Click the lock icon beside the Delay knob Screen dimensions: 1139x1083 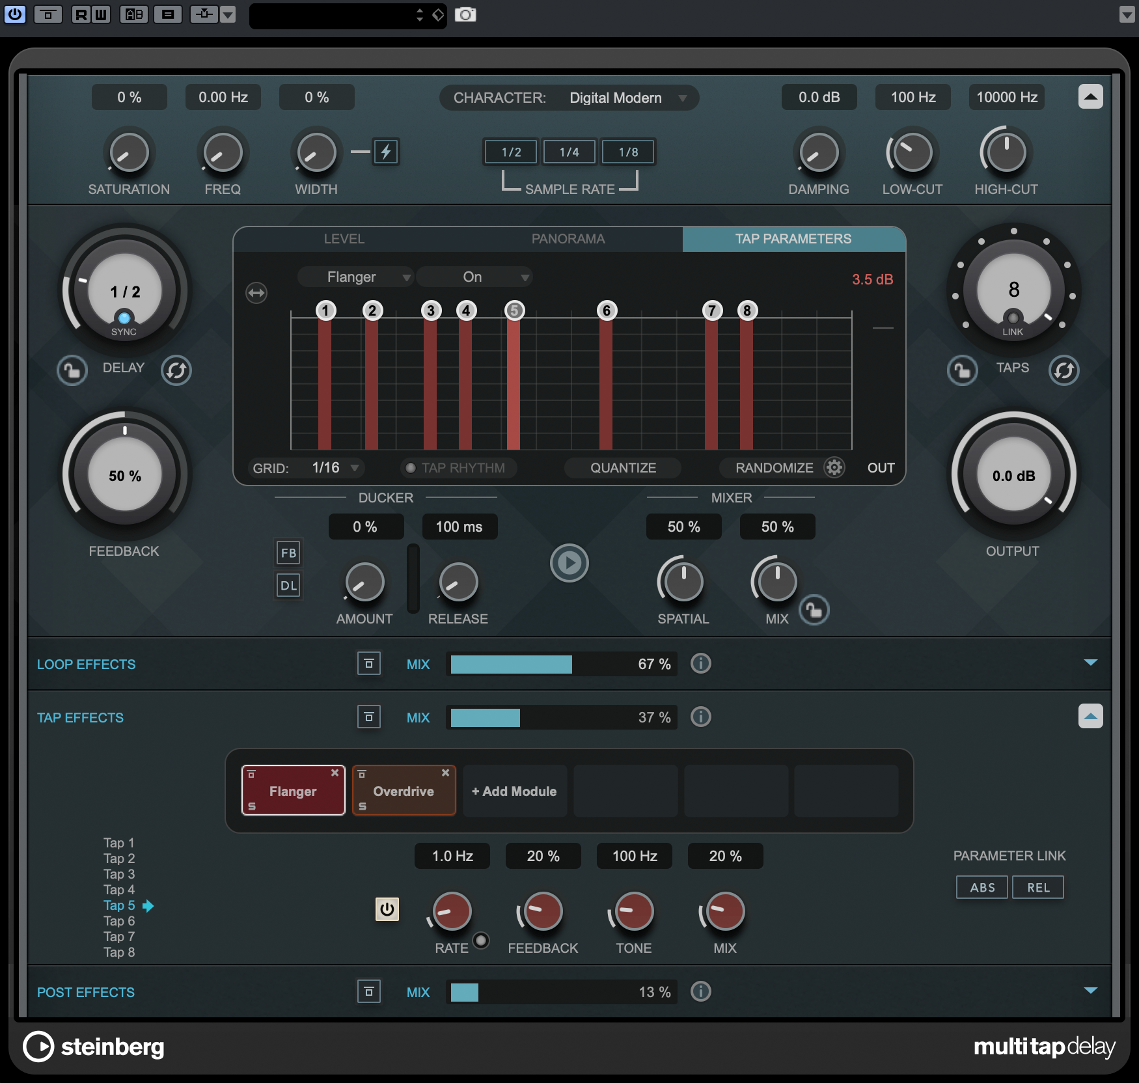coord(72,370)
